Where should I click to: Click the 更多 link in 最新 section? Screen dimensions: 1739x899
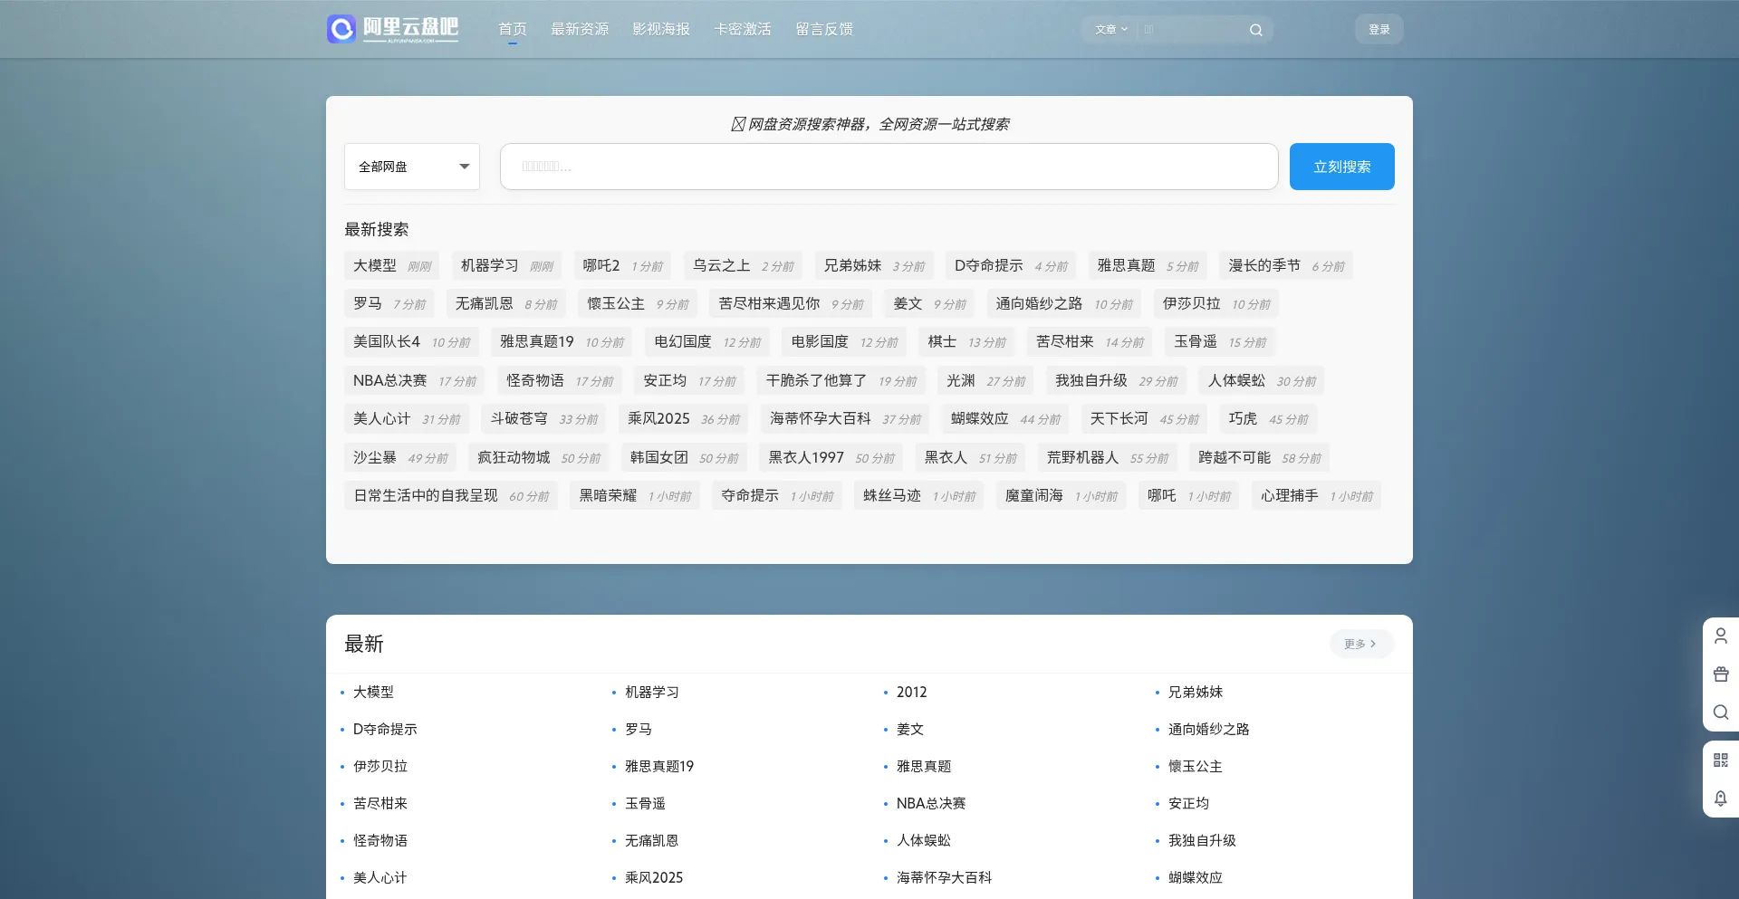pyautogui.click(x=1361, y=644)
